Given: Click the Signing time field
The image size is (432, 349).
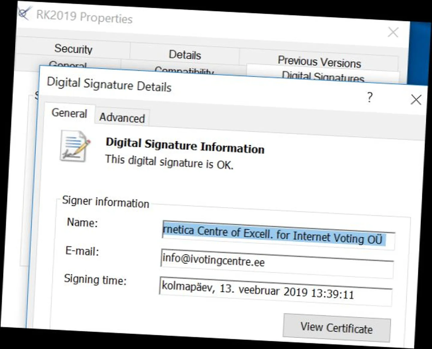Looking at the screenshot, I should pos(276,291).
